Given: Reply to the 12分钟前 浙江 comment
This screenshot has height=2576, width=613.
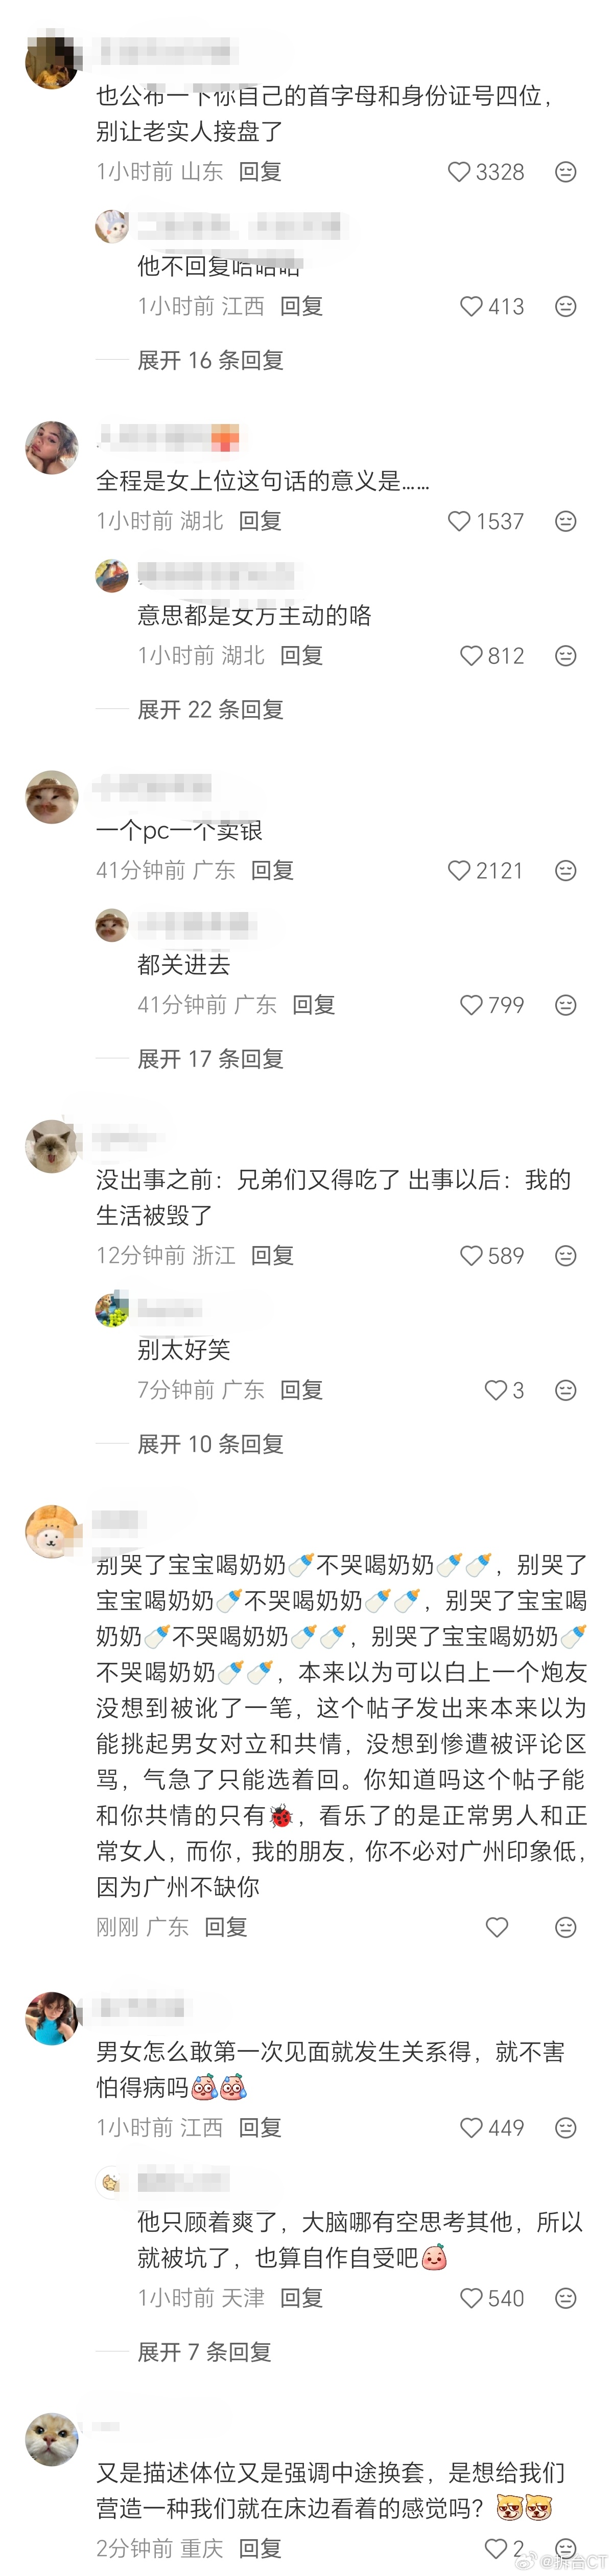Looking at the screenshot, I should pyautogui.click(x=273, y=1255).
